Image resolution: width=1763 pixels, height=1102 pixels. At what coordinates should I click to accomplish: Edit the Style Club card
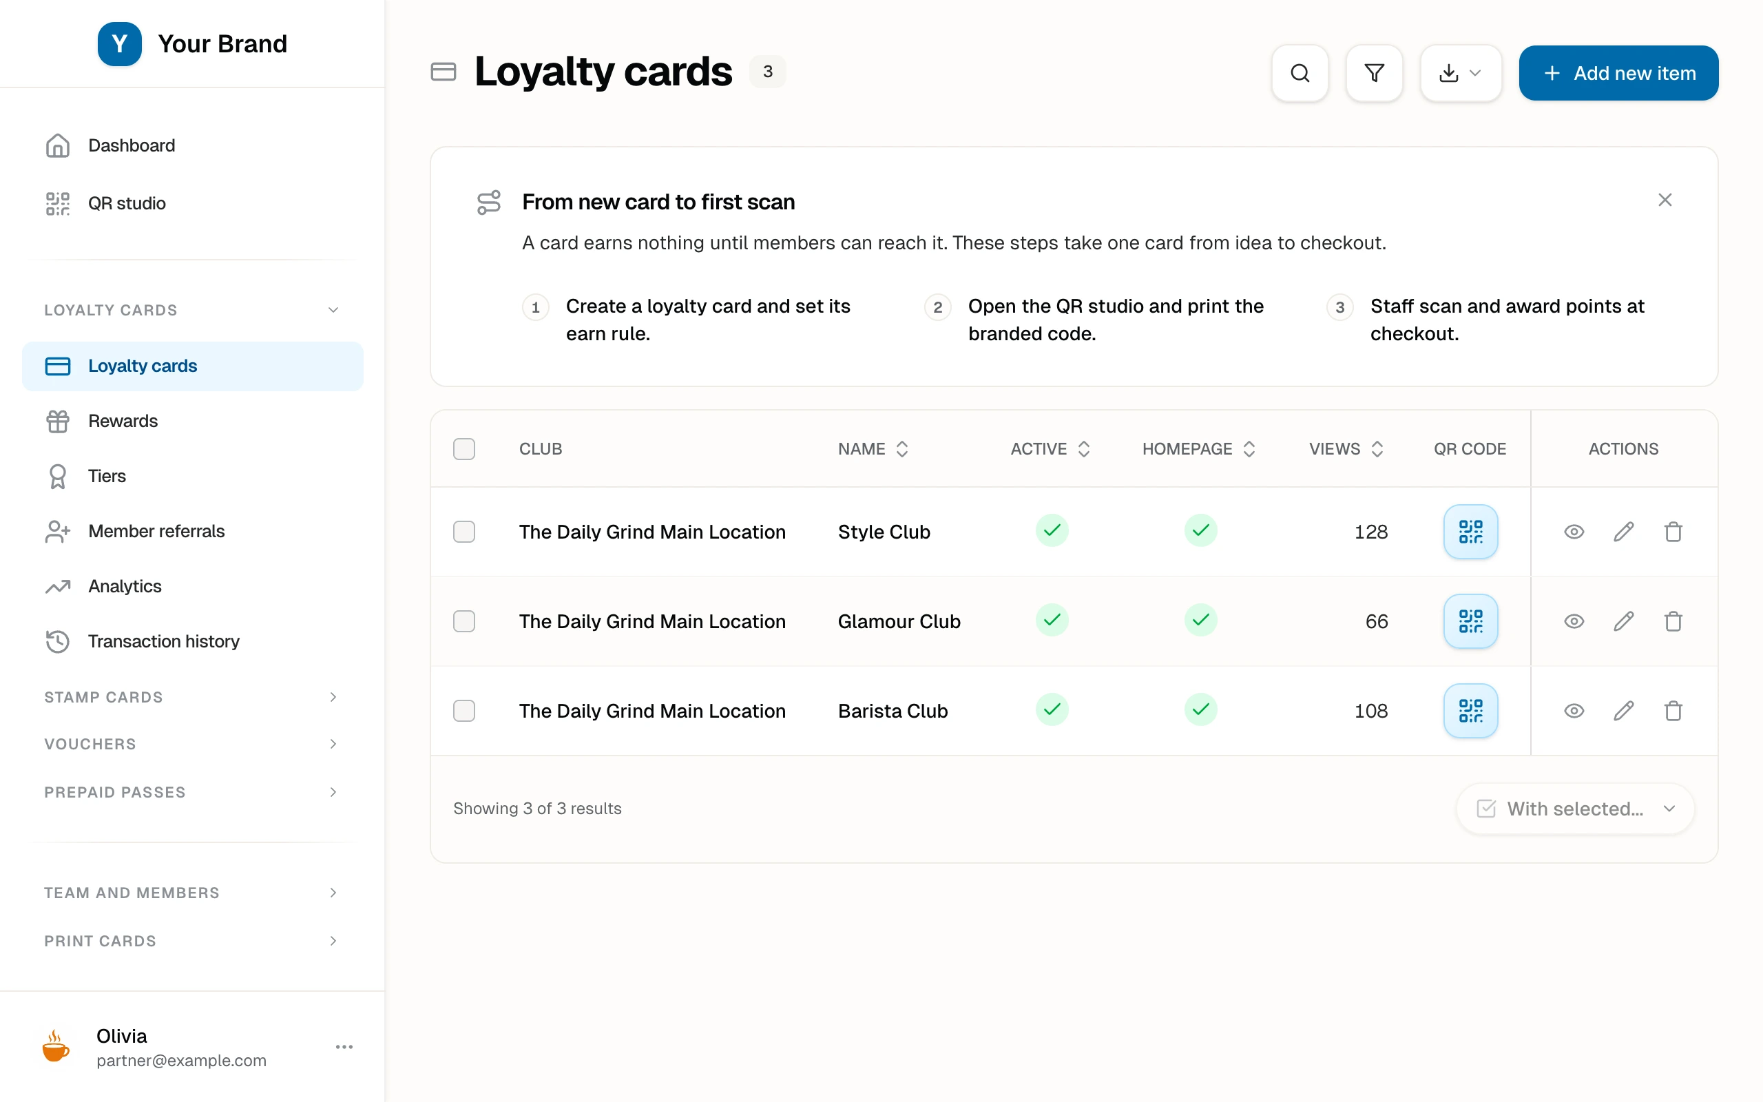point(1623,531)
